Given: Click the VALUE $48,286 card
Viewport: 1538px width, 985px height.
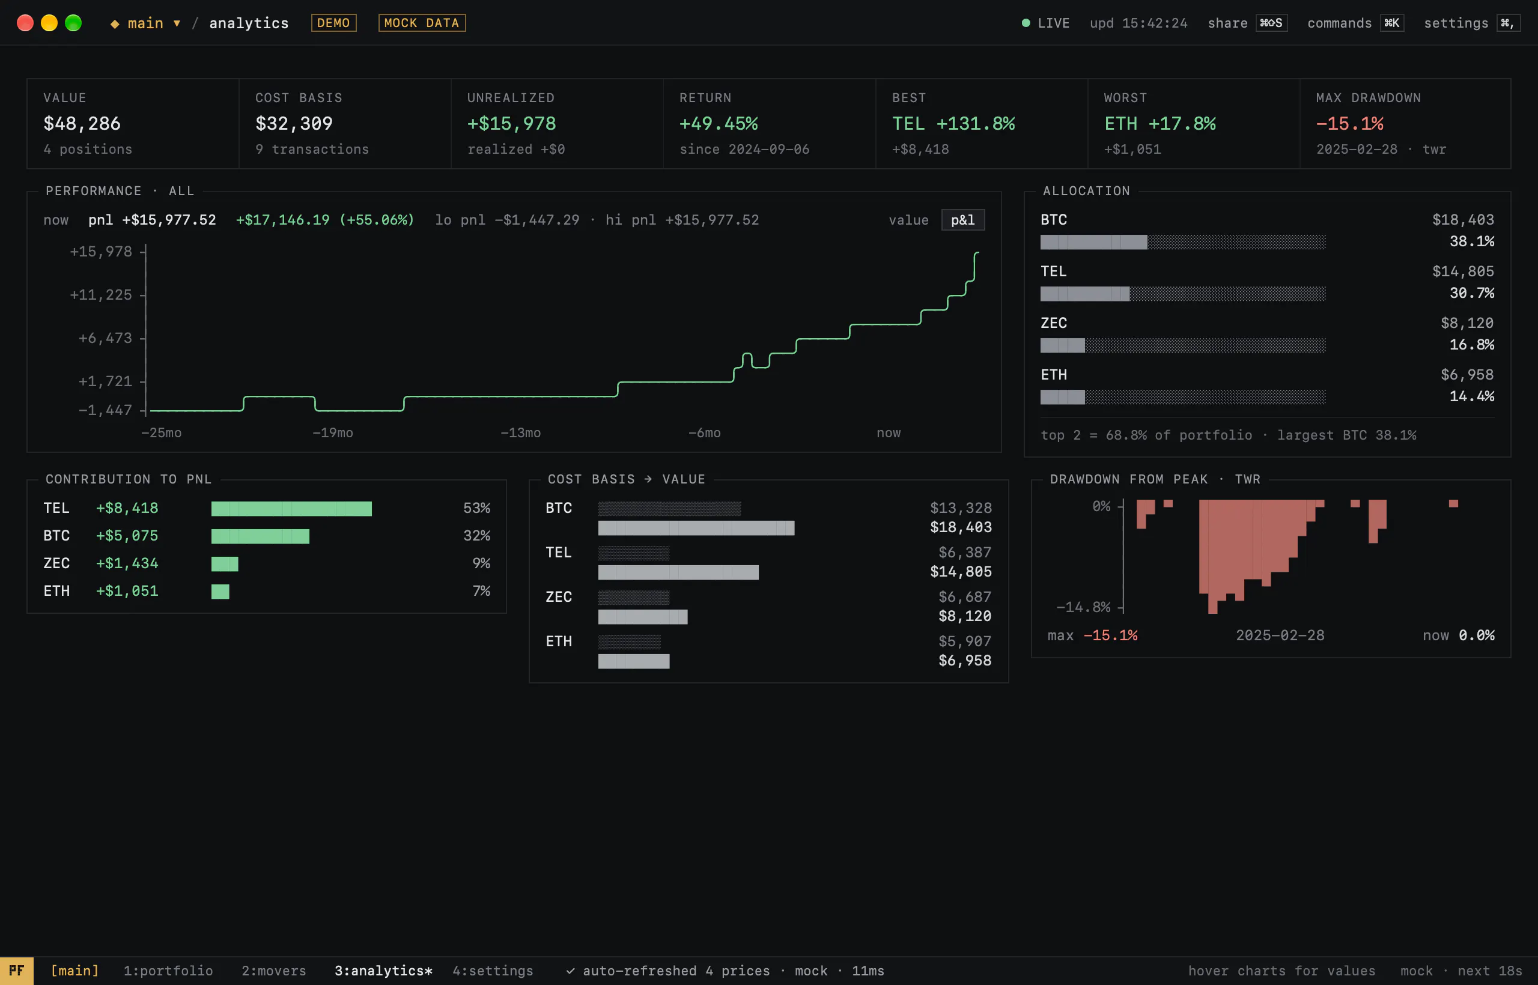Looking at the screenshot, I should [x=132, y=124].
